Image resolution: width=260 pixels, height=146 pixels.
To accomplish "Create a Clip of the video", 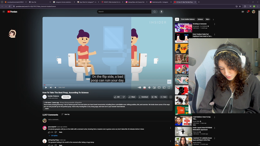I will (154, 97).
